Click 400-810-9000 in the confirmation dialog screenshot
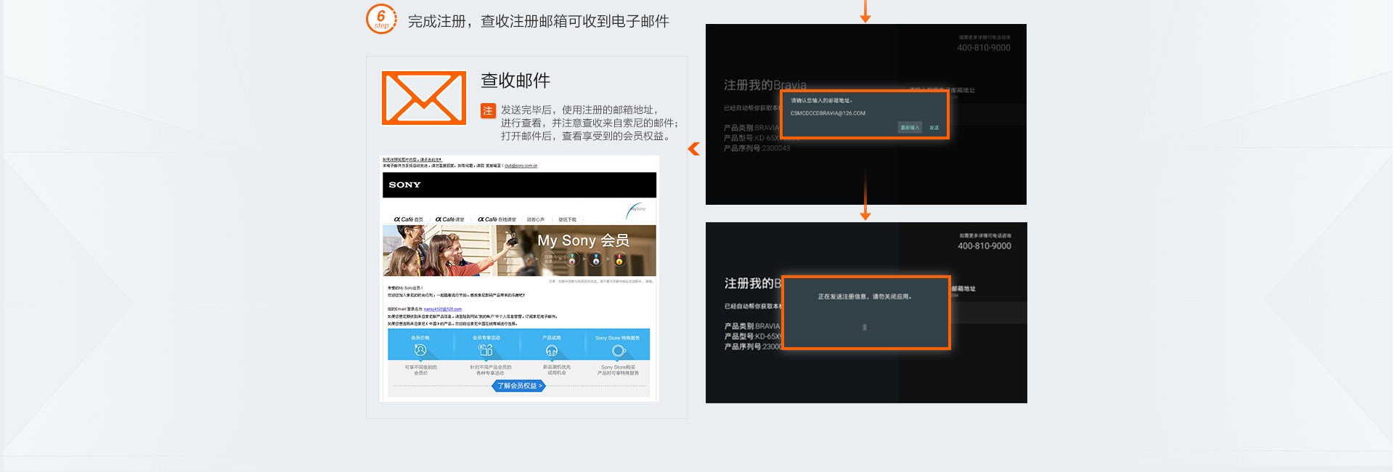 [984, 48]
